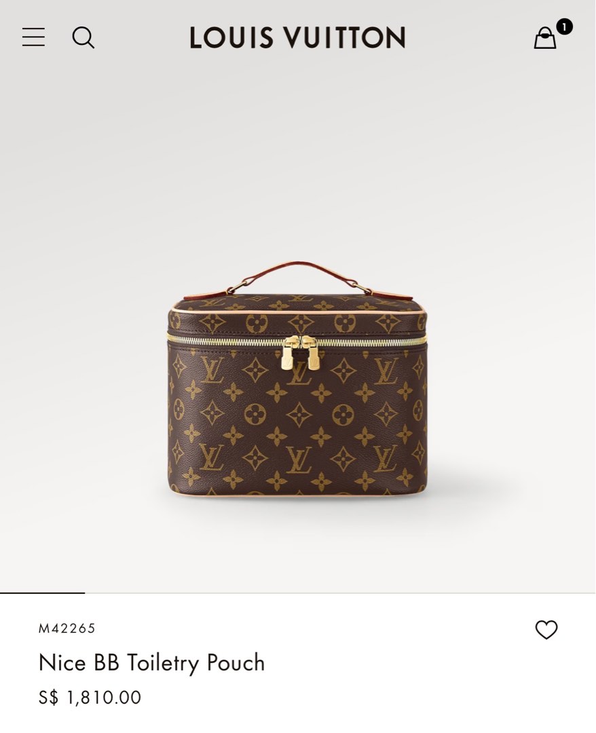Open the shopping bag cart icon
Viewport: 596px width, 733px height.
pos(544,38)
